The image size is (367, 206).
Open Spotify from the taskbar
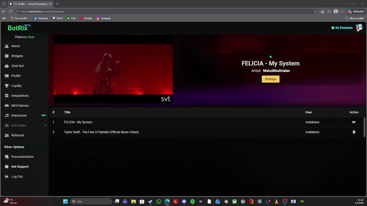[192, 202]
